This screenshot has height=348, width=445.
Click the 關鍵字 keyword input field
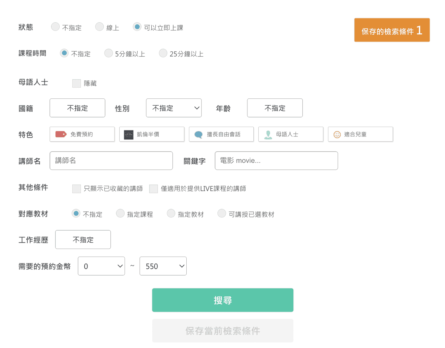pyautogui.click(x=276, y=161)
